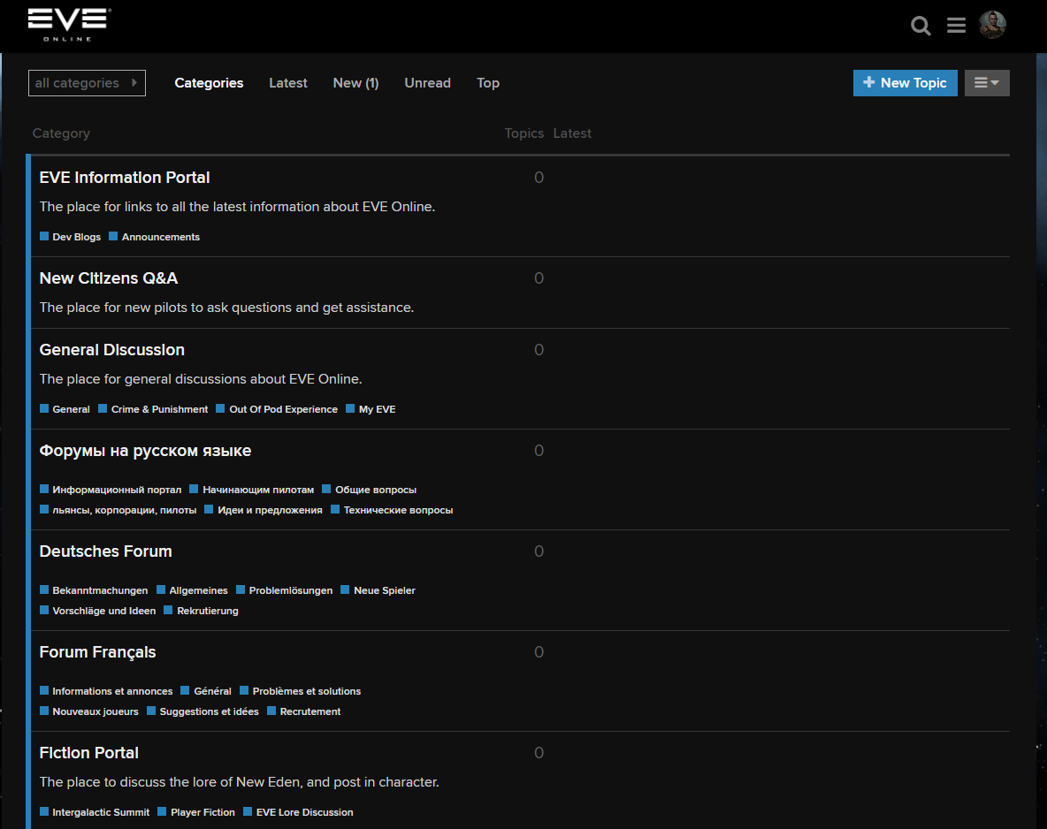Screen dimensions: 1047x829
Task: Open Forum Français category
Action: point(97,652)
